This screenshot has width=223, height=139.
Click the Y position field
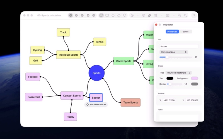click(x=192, y=100)
